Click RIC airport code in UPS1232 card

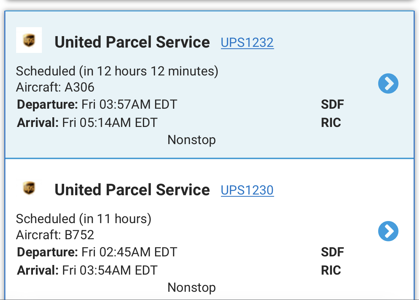point(331,123)
